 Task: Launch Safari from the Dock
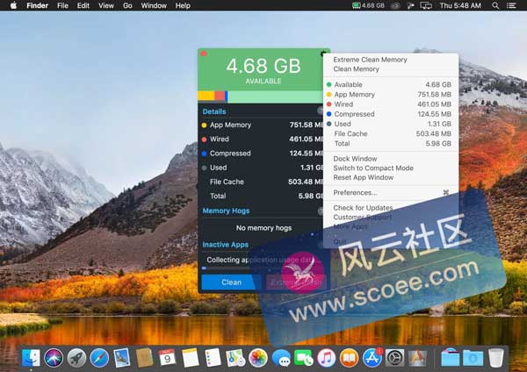(x=99, y=357)
